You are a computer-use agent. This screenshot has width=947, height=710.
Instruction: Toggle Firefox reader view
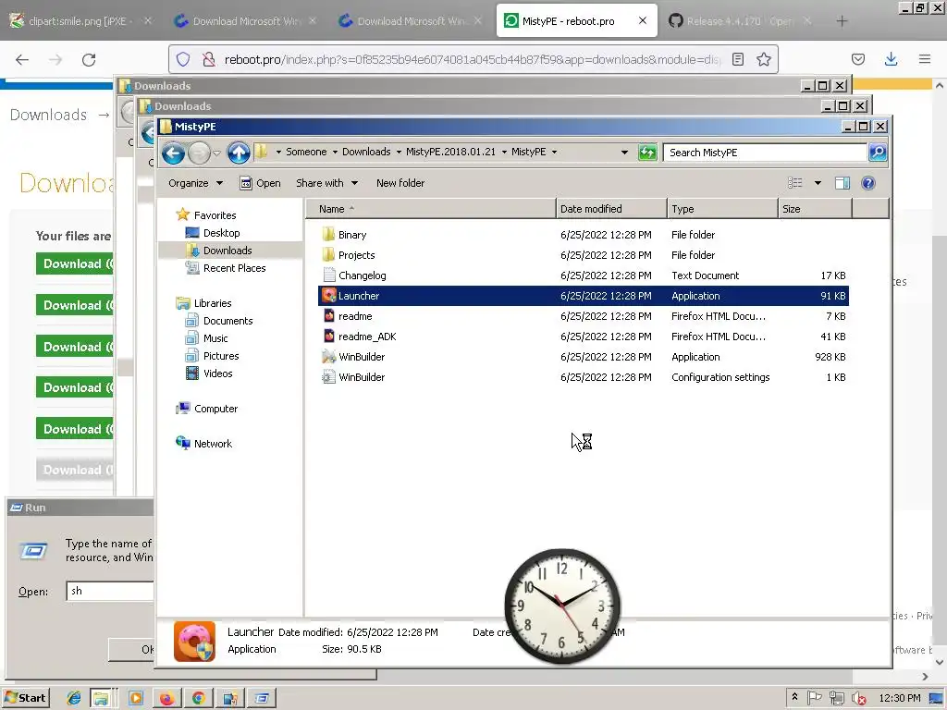point(737,59)
